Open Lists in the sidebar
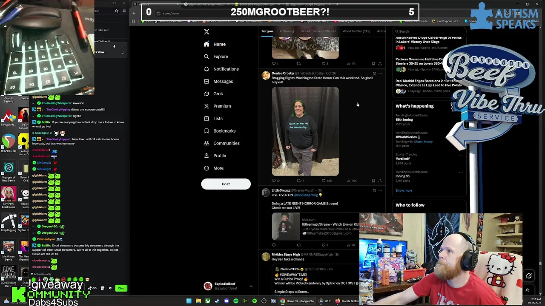The width and height of the screenshot is (545, 306). 213,119
